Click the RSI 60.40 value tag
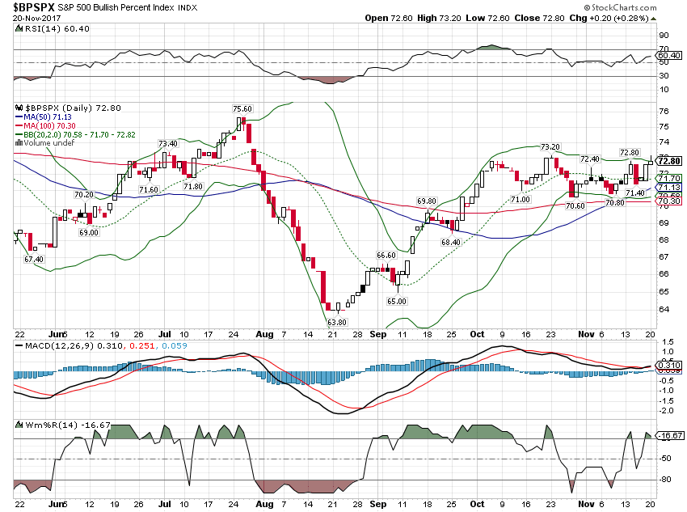 pyautogui.click(x=668, y=55)
